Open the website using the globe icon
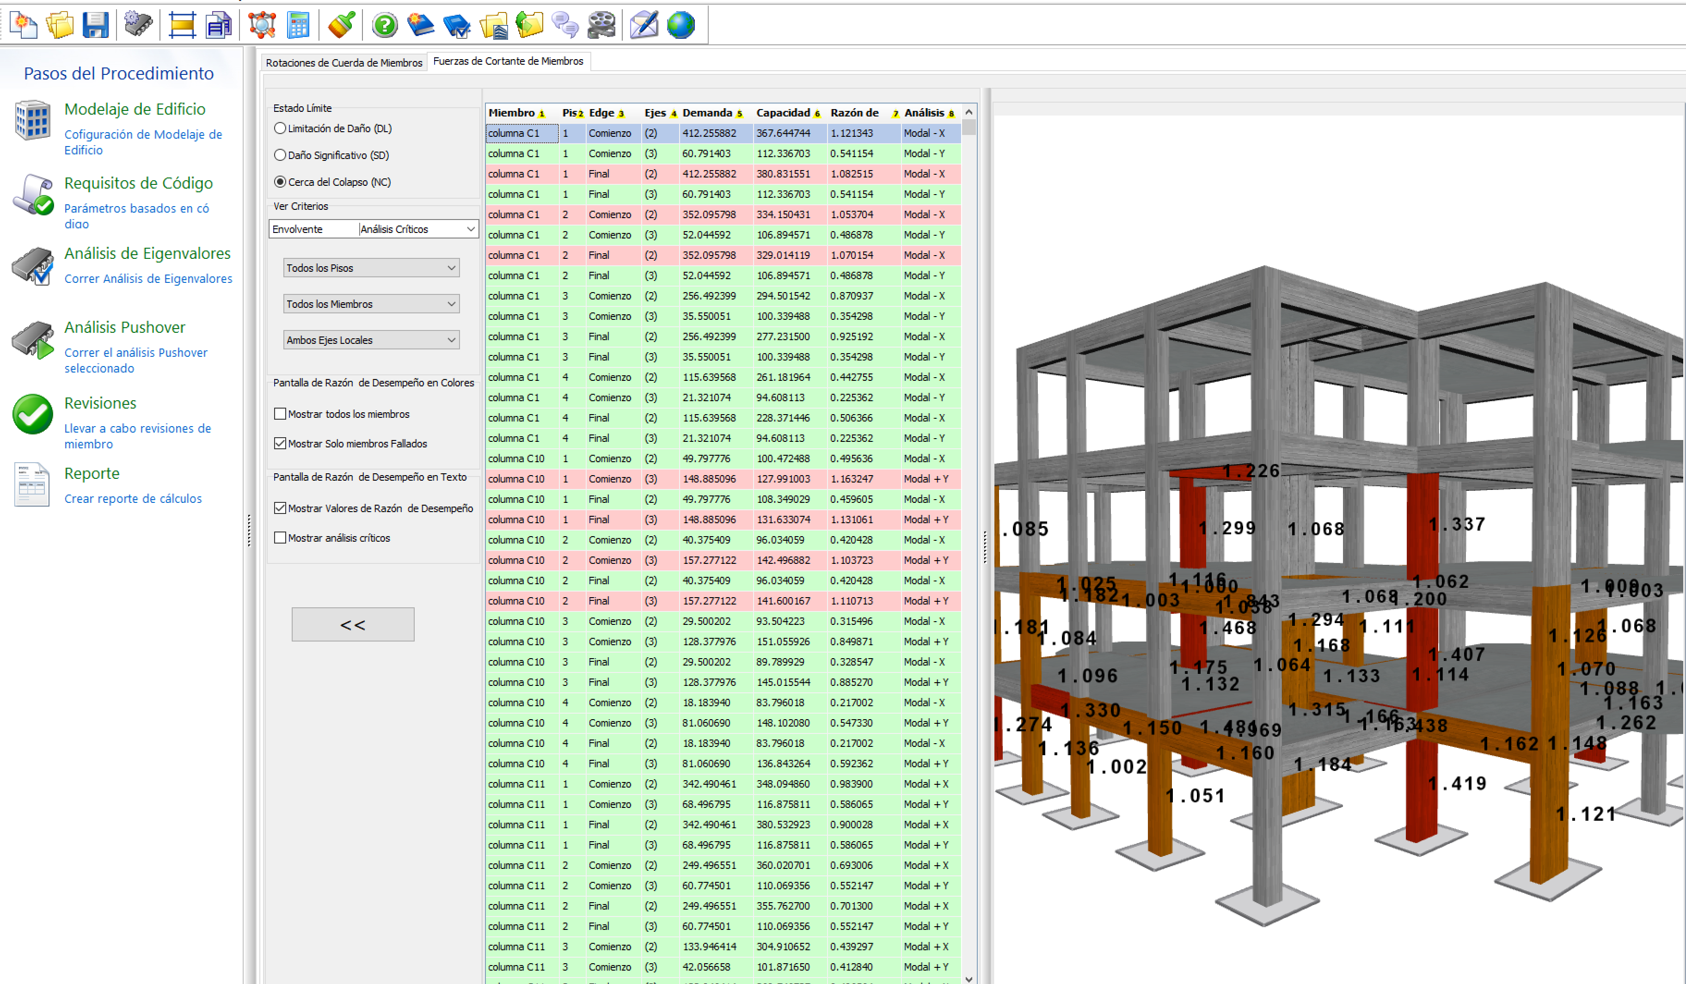 (681, 25)
